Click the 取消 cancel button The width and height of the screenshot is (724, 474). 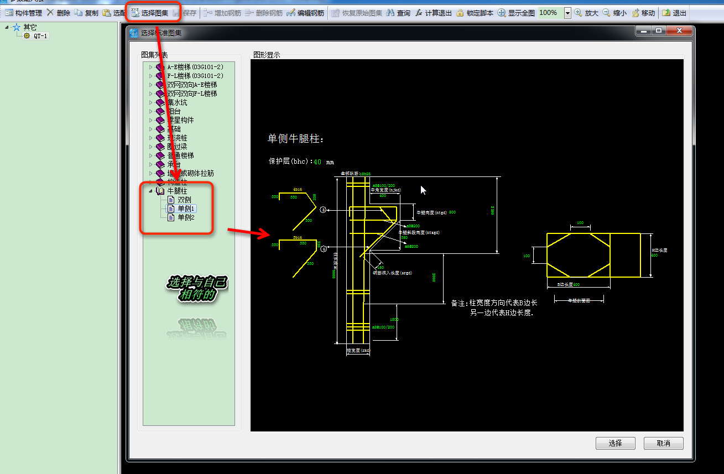[x=664, y=443]
